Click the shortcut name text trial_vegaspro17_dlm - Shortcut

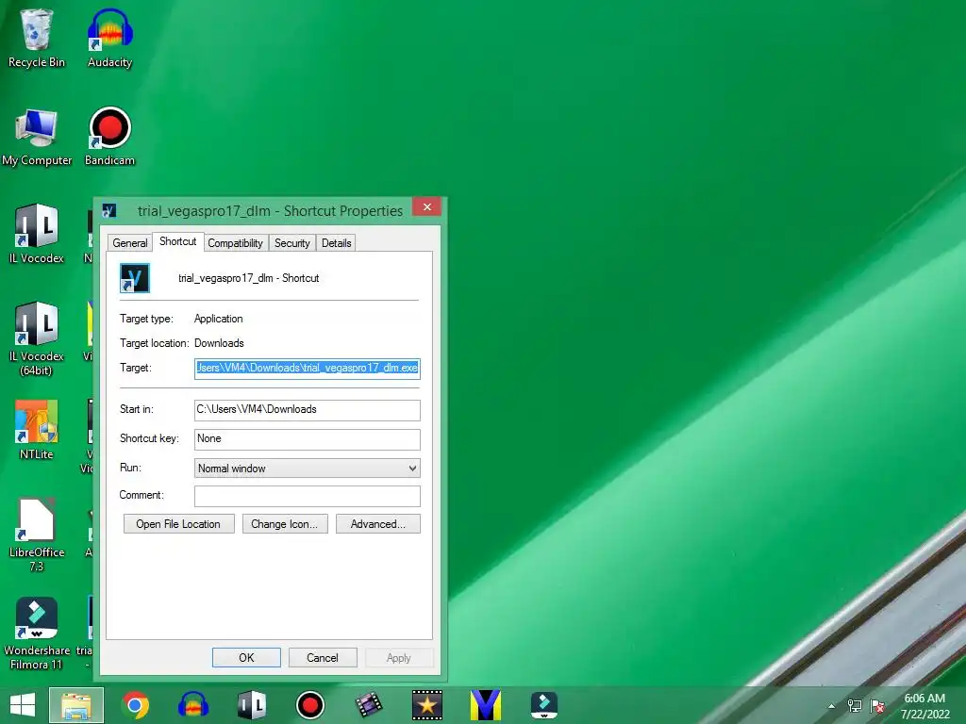[249, 278]
